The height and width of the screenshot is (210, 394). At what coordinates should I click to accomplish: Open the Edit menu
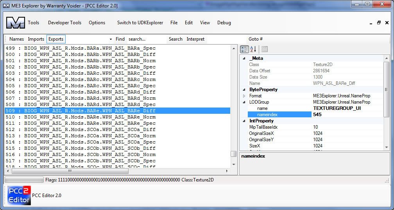coord(189,23)
